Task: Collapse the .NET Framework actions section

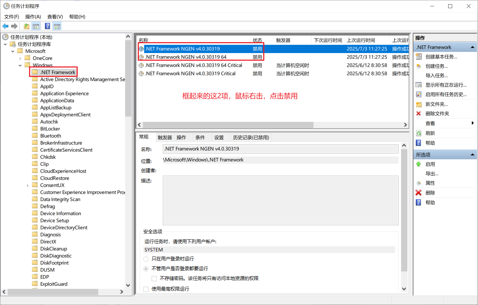Action: coord(472,47)
